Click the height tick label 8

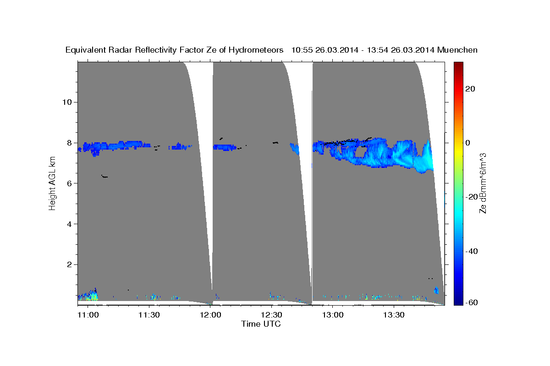pyautogui.click(x=68, y=143)
